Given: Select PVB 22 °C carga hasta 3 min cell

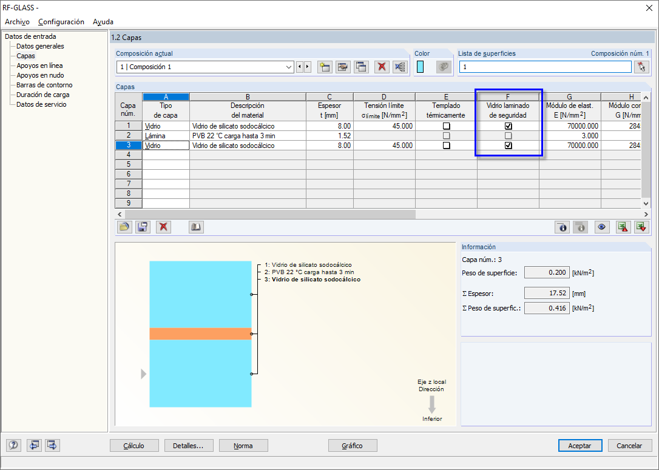Looking at the screenshot, I should coord(248,136).
